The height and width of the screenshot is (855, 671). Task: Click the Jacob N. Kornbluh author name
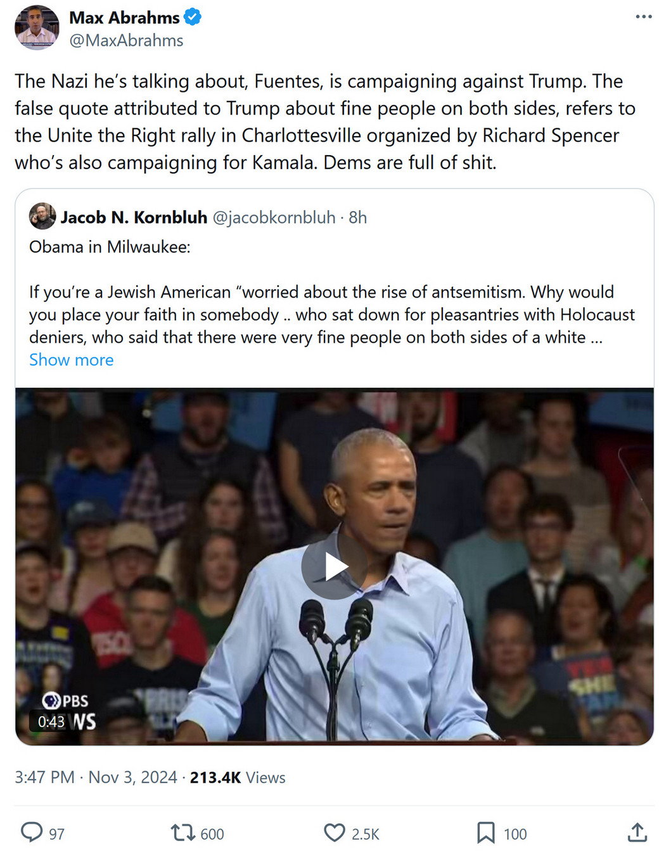(134, 217)
